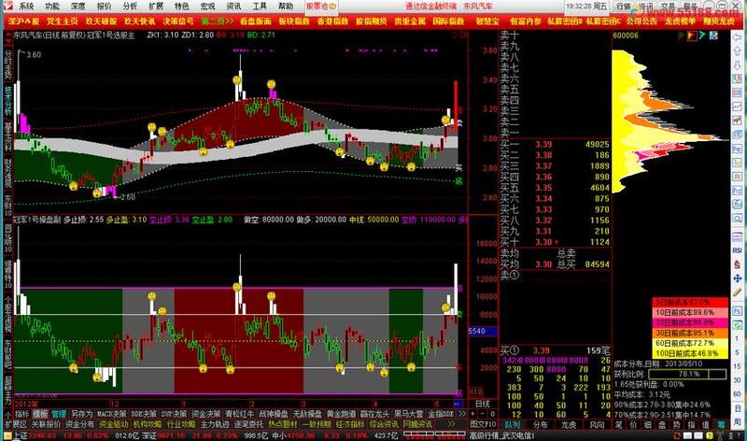The height and width of the screenshot is (441, 747).
Task: Select the 沪深A股 tab in red toolbar
Action: click(24, 21)
